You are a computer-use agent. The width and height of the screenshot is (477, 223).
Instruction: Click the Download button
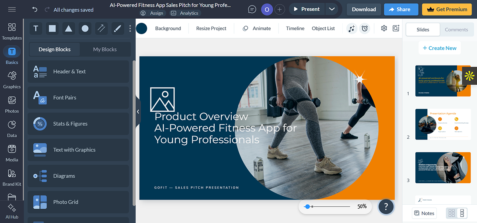coord(364,10)
